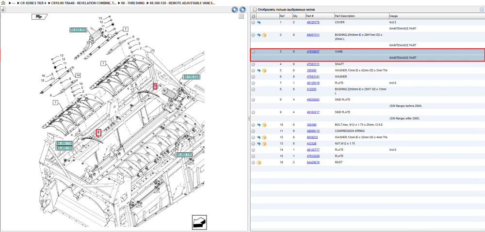
Task: Click the box icon for NUT 412126 row
Action: (264, 144)
